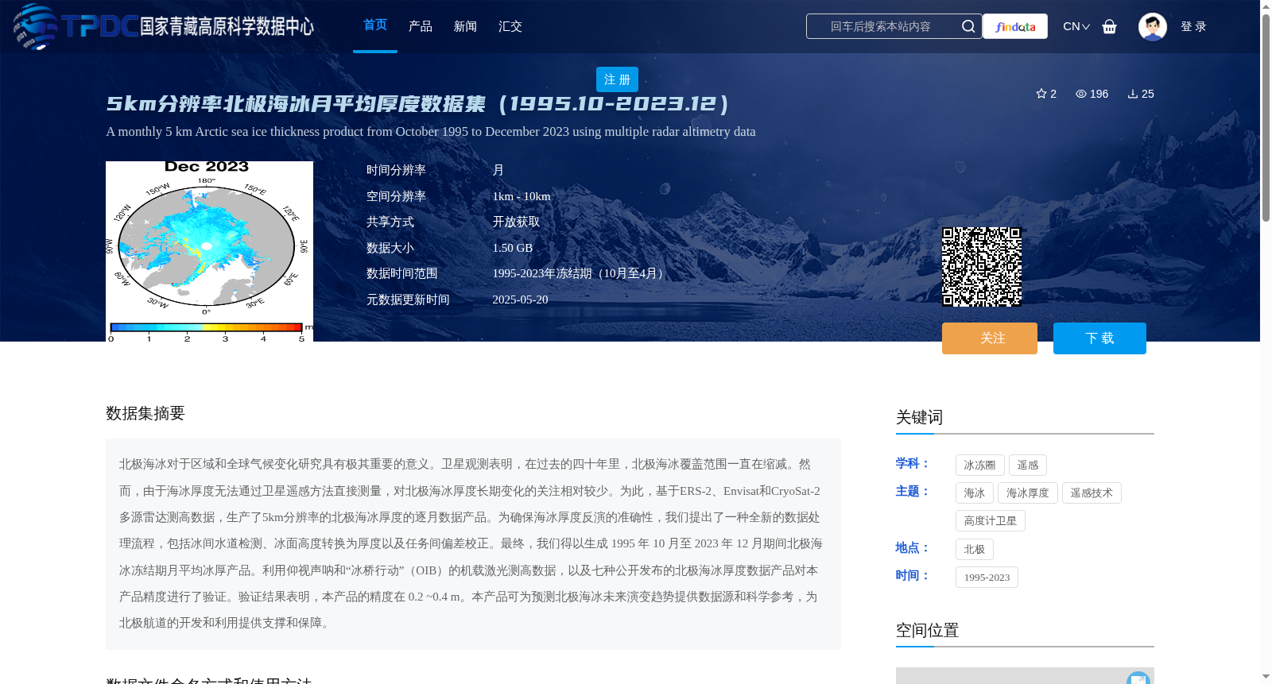Click the '2025-05-20' metadata update date
Screen dimensions: 1272x684
(x=520, y=299)
